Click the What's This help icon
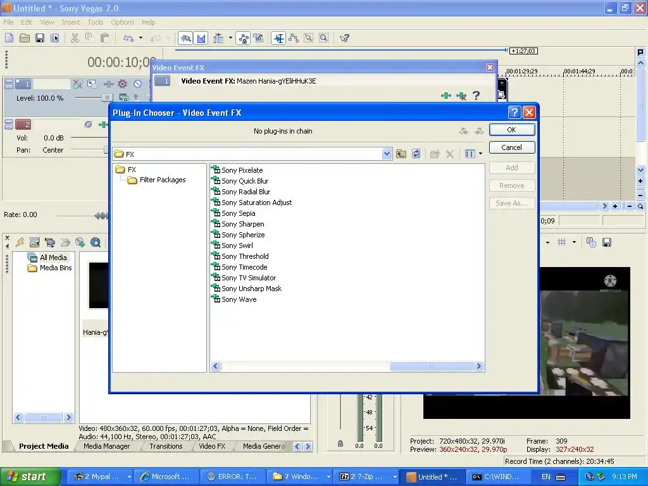648x486 pixels. [x=344, y=39]
